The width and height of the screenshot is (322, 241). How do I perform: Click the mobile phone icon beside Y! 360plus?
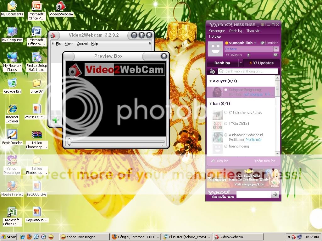click(248, 55)
